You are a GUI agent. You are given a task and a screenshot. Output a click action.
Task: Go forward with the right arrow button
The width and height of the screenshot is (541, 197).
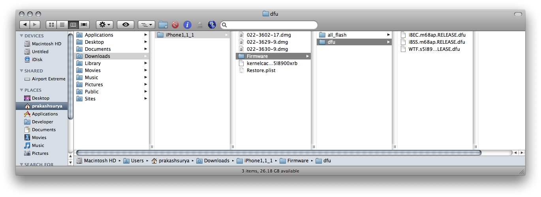click(35, 25)
